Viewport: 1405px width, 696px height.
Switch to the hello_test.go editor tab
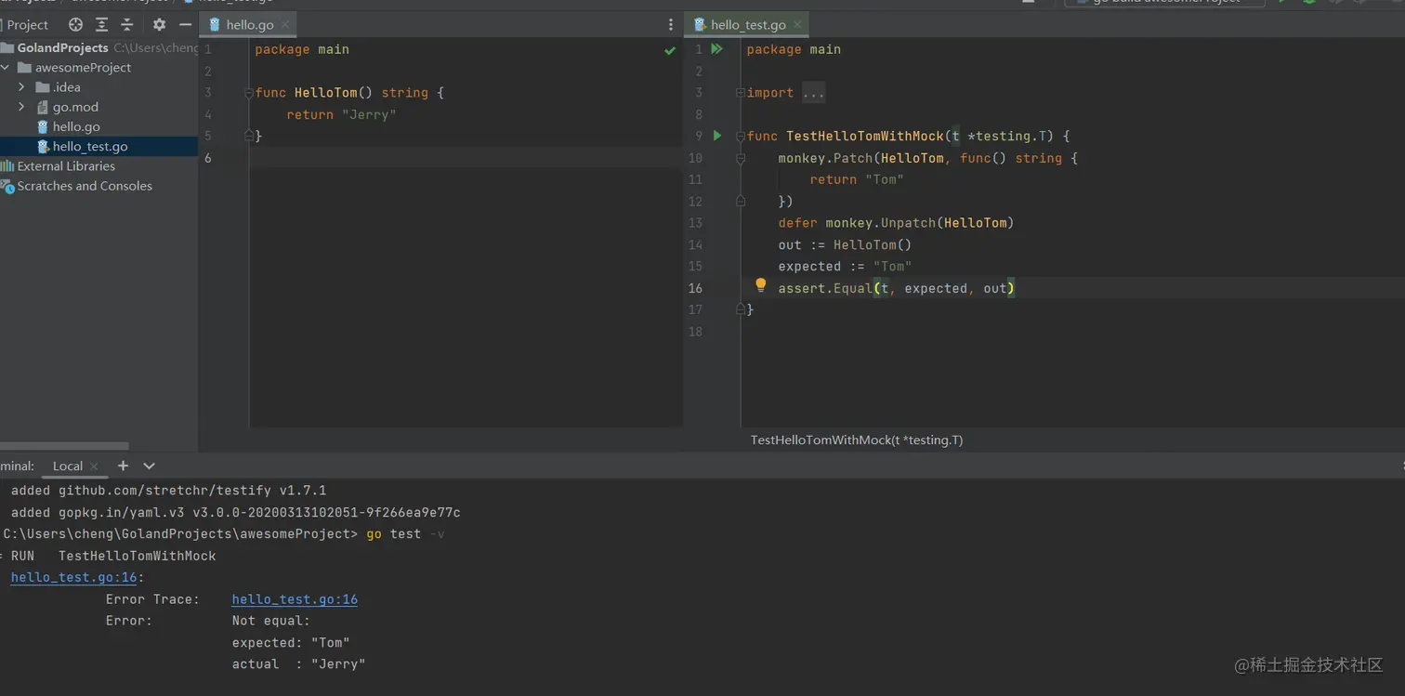[748, 25]
